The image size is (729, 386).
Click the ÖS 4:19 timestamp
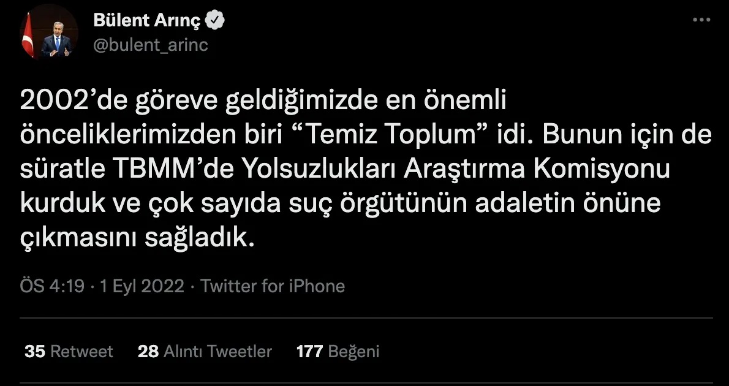tap(52, 286)
